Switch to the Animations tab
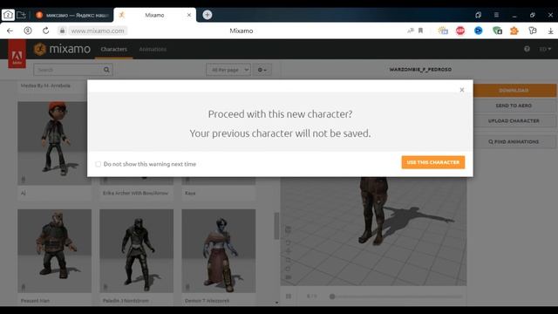This screenshot has height=314, width=558. pyautogui.click(x=153, y=49)
